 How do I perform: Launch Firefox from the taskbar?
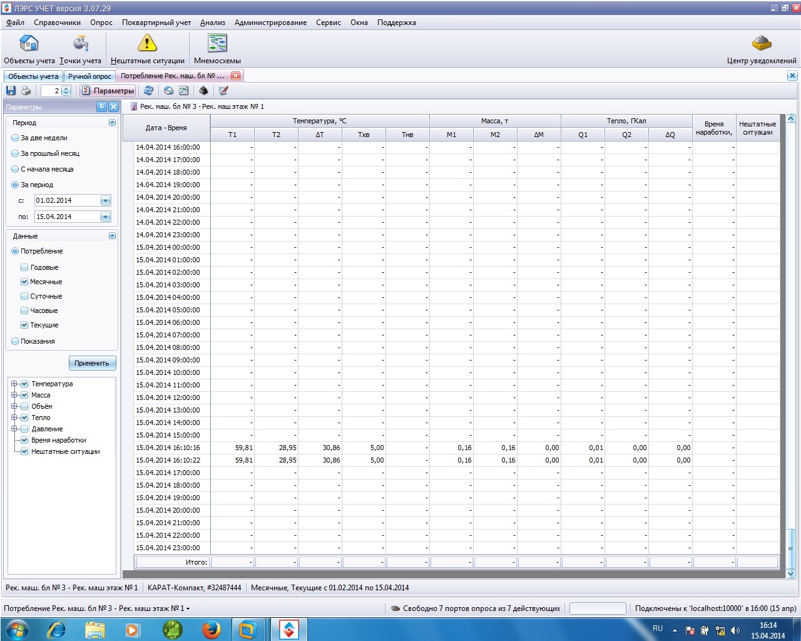pyautogui.click(x=211, y=629)
